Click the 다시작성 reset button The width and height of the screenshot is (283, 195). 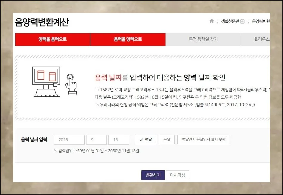click(177, 175)
